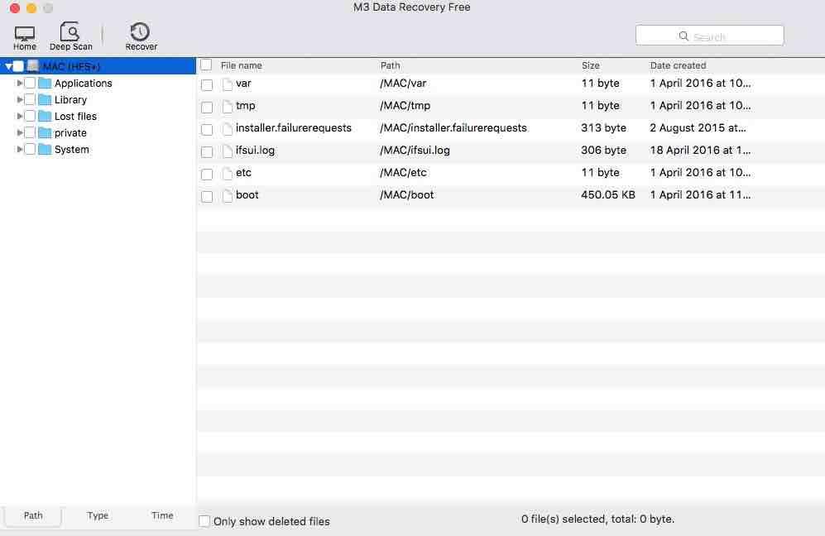Expand the private folder

[x=20, y=132]
